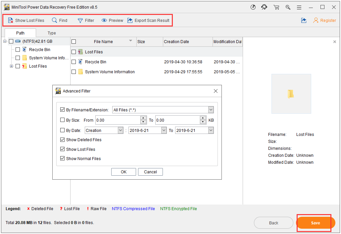Click the share icon beside Register

[304, 20]
